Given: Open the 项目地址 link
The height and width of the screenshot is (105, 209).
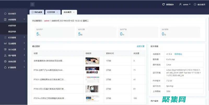Looking at the screenshot, I should point(178,54).
